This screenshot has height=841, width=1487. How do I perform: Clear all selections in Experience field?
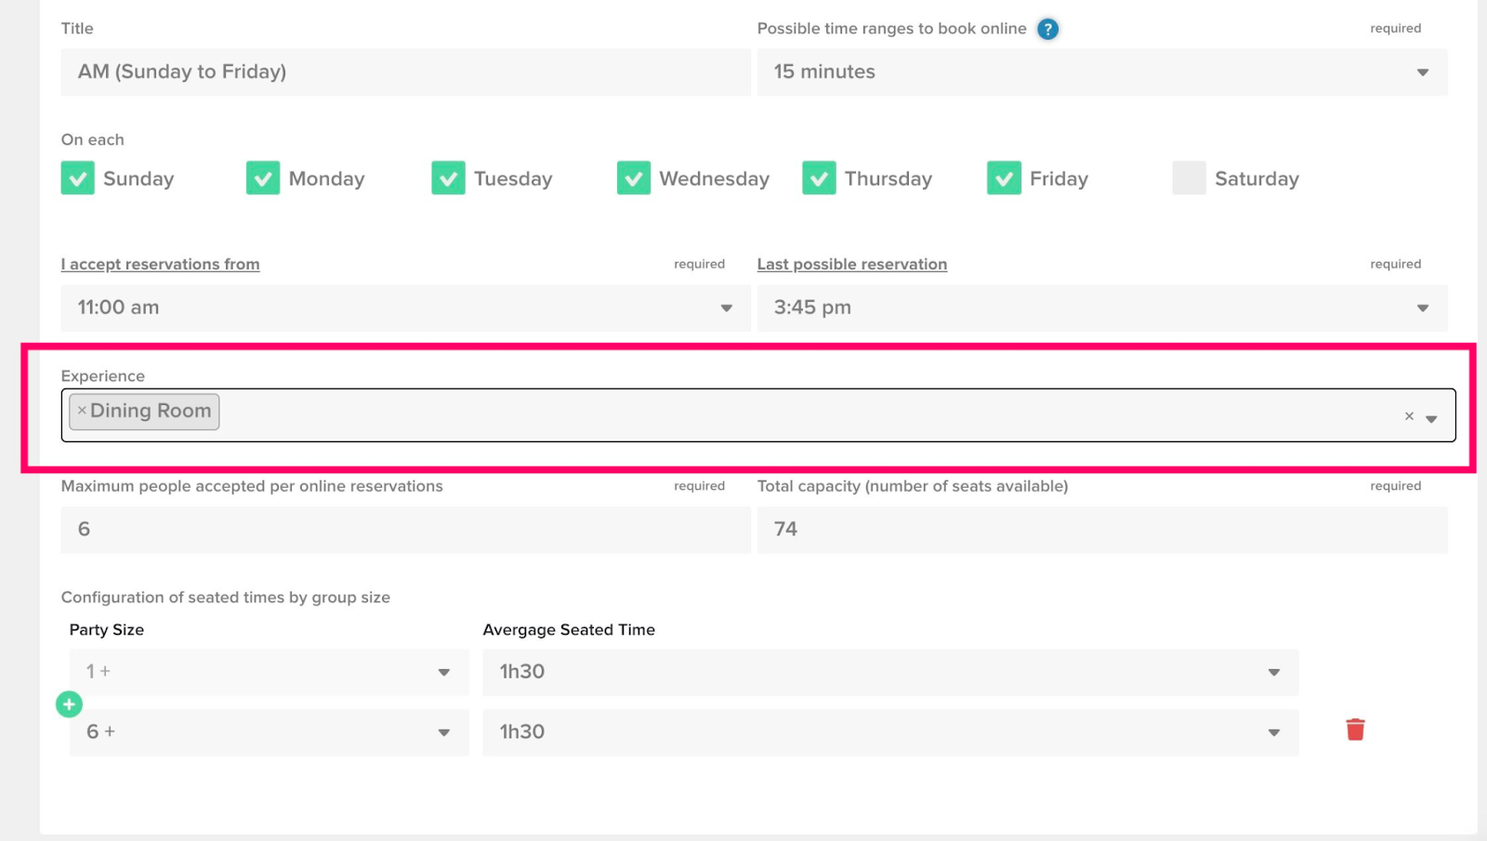point(1409,416)
